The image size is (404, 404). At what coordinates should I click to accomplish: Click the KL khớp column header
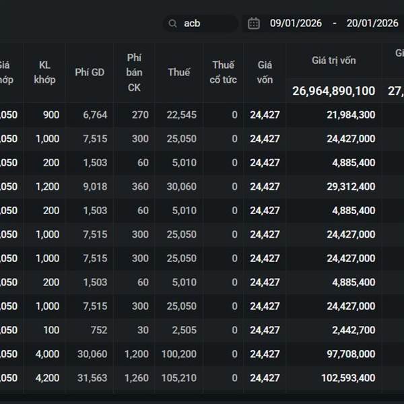coord(44,73)
